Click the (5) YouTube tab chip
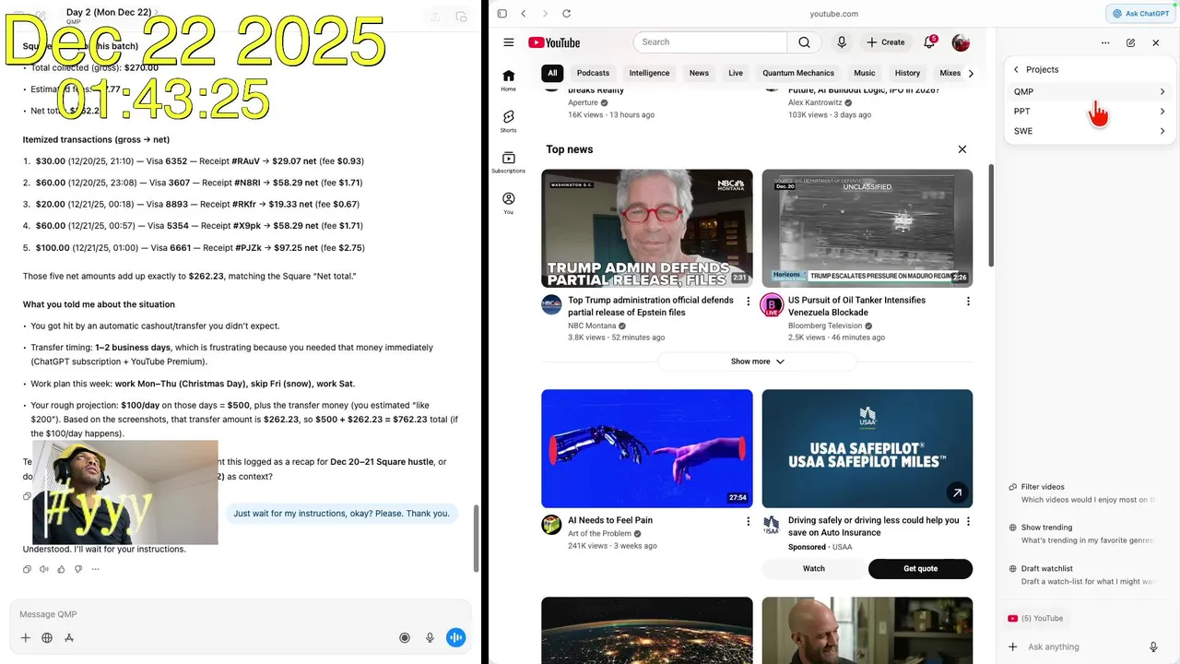The height and width of the screenshot is (664, 1180). pyautogui.click(x=1036, y=618)
